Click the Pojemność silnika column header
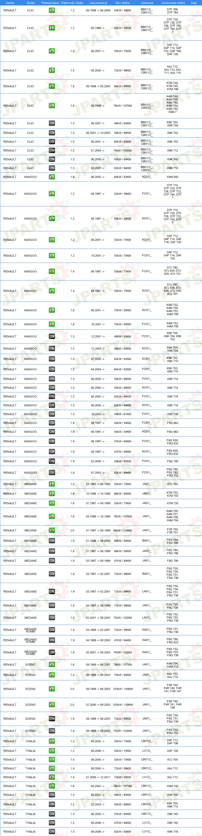The width and height of the screenshot is (202, 836). [72, 3]
